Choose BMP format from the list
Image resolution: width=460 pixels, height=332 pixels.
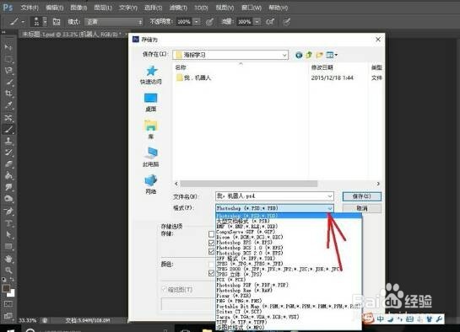click(x=289, y=227)
